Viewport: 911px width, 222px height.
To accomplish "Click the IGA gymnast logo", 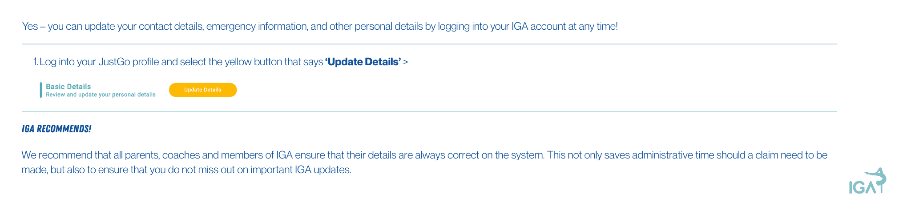I will click(868, 181).
